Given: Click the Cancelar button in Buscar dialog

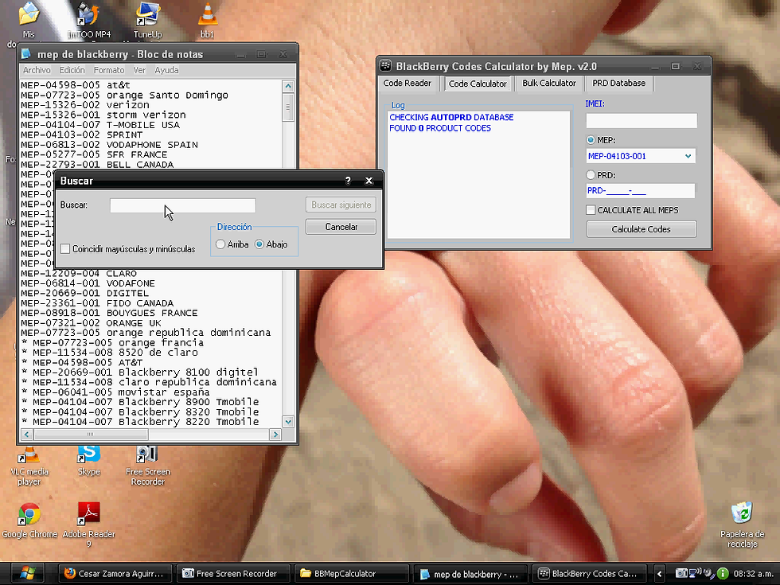Looking at the screenshot, I should pos(341,227).
